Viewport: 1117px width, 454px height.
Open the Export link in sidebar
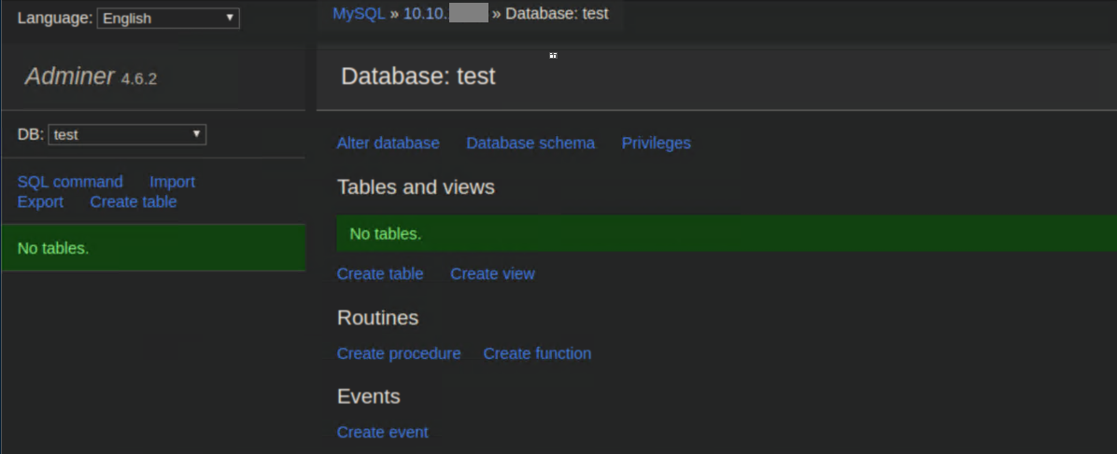(x=40, y=201)
